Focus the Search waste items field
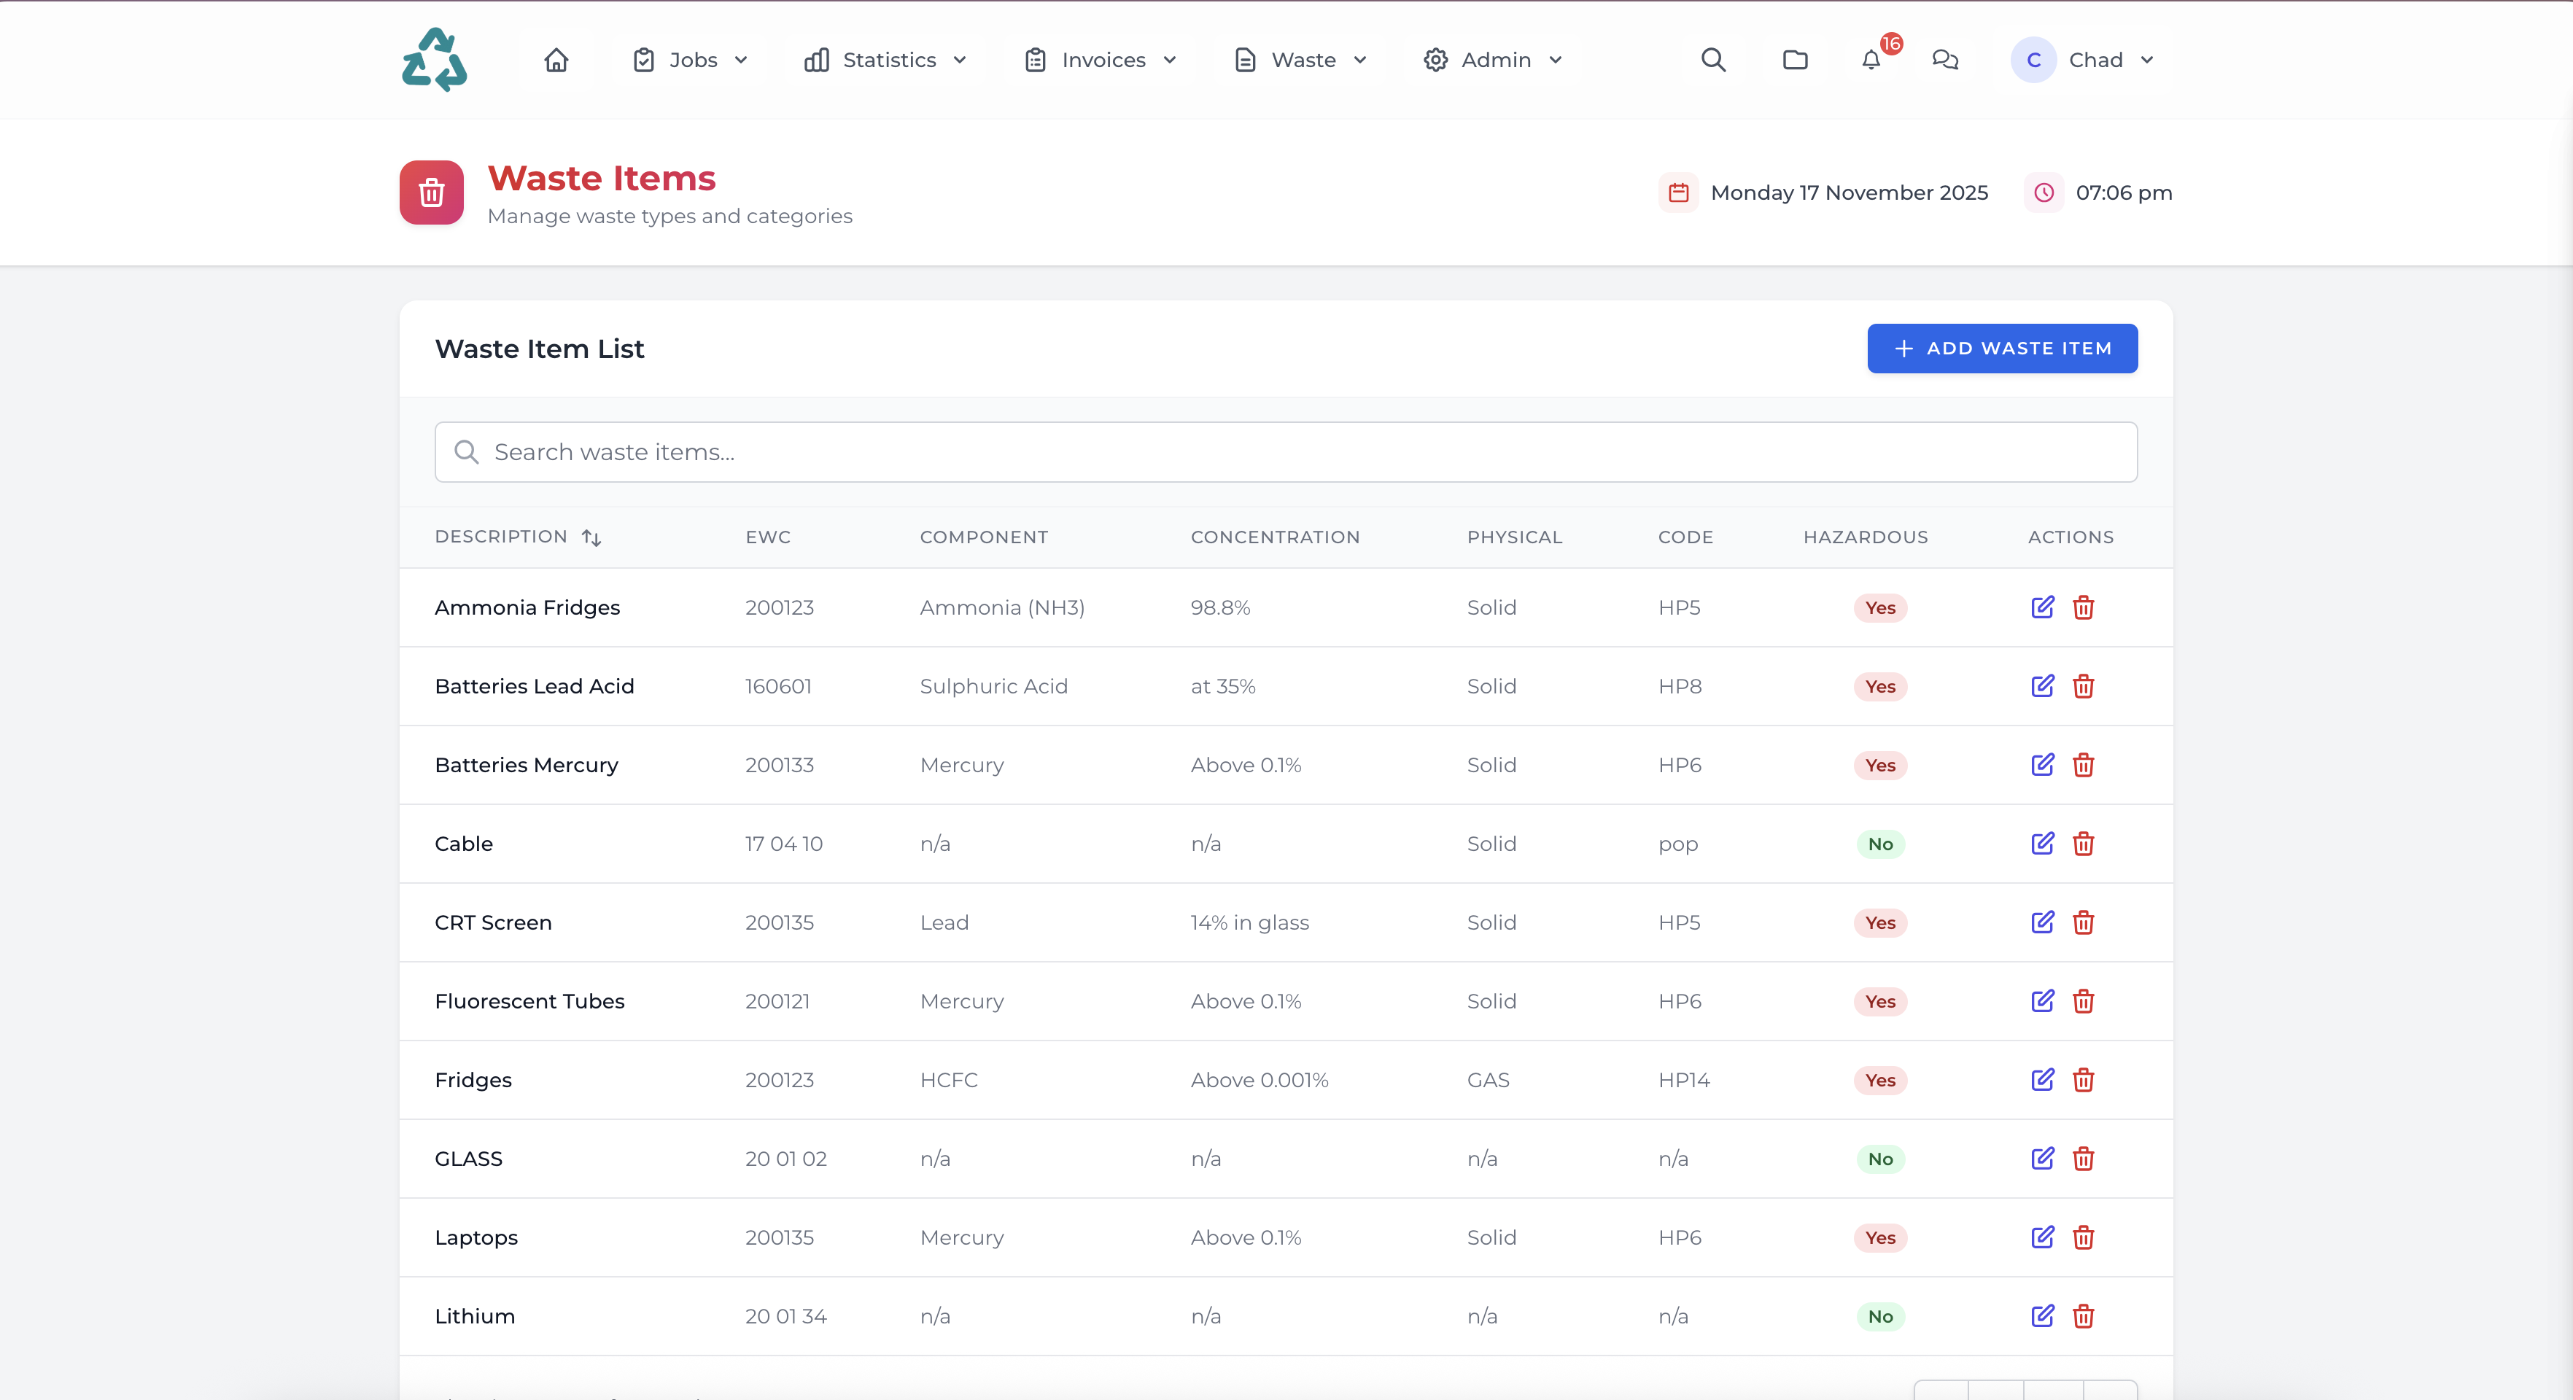 [x=1286, y=452]
